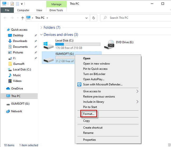
Task: Open Downloads from Quick access
Action: coord(20,41)
